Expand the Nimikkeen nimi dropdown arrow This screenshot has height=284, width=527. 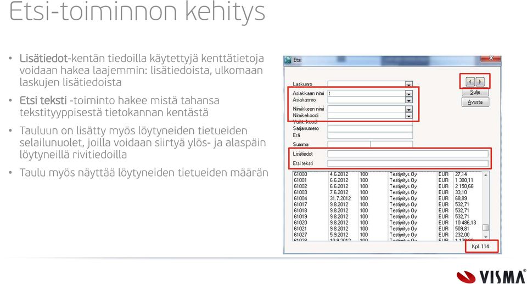pyautogui.click(x=408, y=109)
